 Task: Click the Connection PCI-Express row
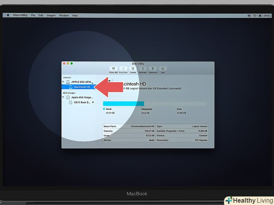point(182,140)
